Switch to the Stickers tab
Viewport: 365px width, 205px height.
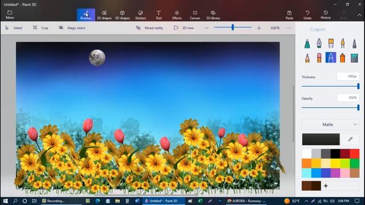(140, 15)
